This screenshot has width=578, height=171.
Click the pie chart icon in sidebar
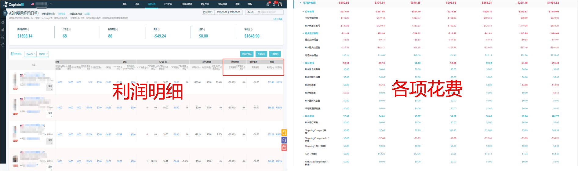coord(3,37)
